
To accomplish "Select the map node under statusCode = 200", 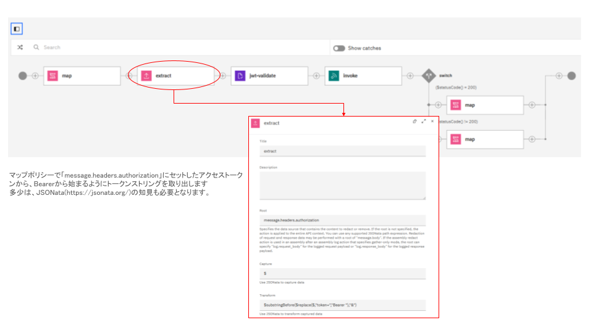I will coord(485,105).
